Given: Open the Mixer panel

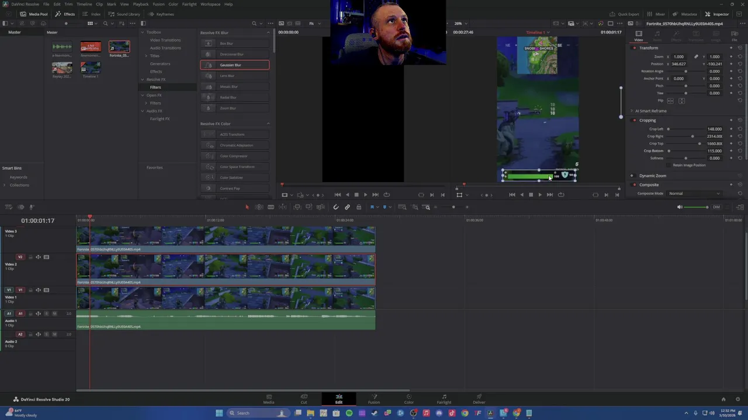Looking at the screenshot, I should click(657, 14).
